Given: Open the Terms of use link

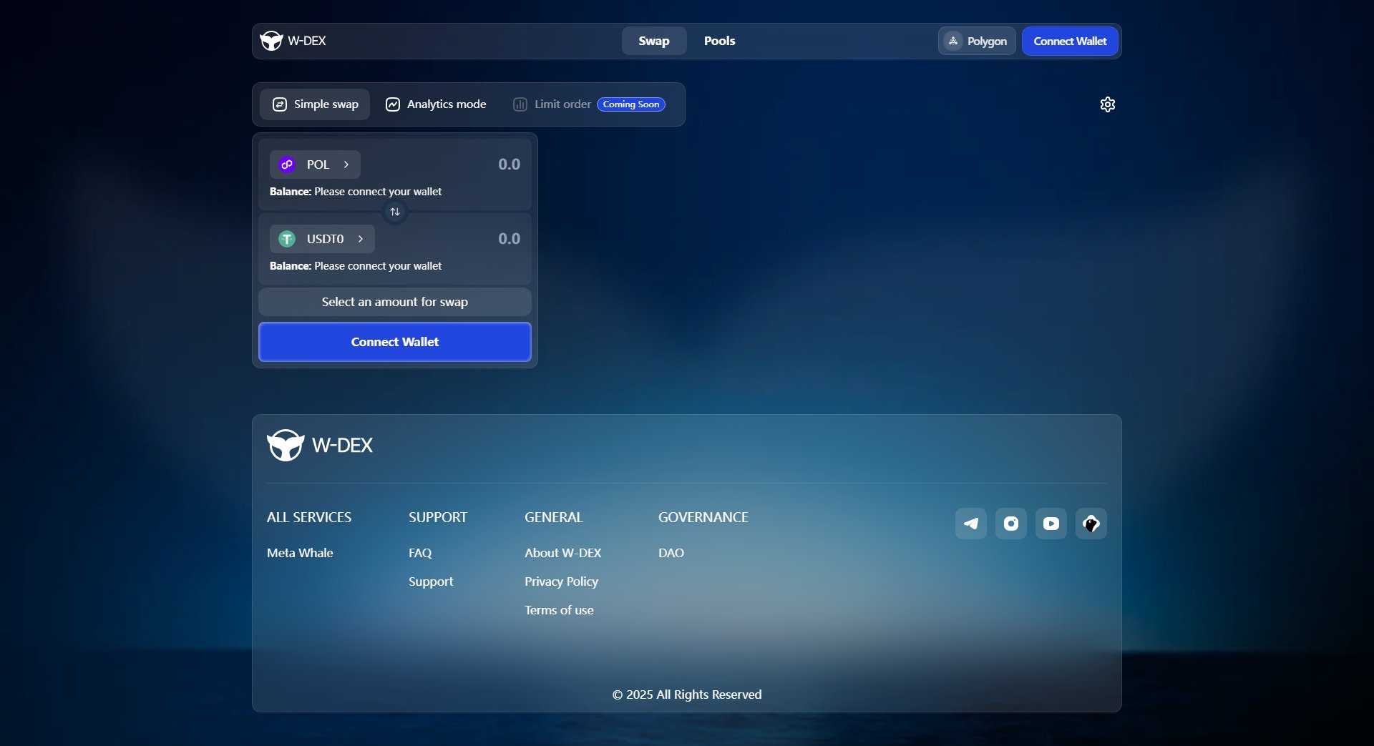Looking at the screenshot, I should 559,609.
